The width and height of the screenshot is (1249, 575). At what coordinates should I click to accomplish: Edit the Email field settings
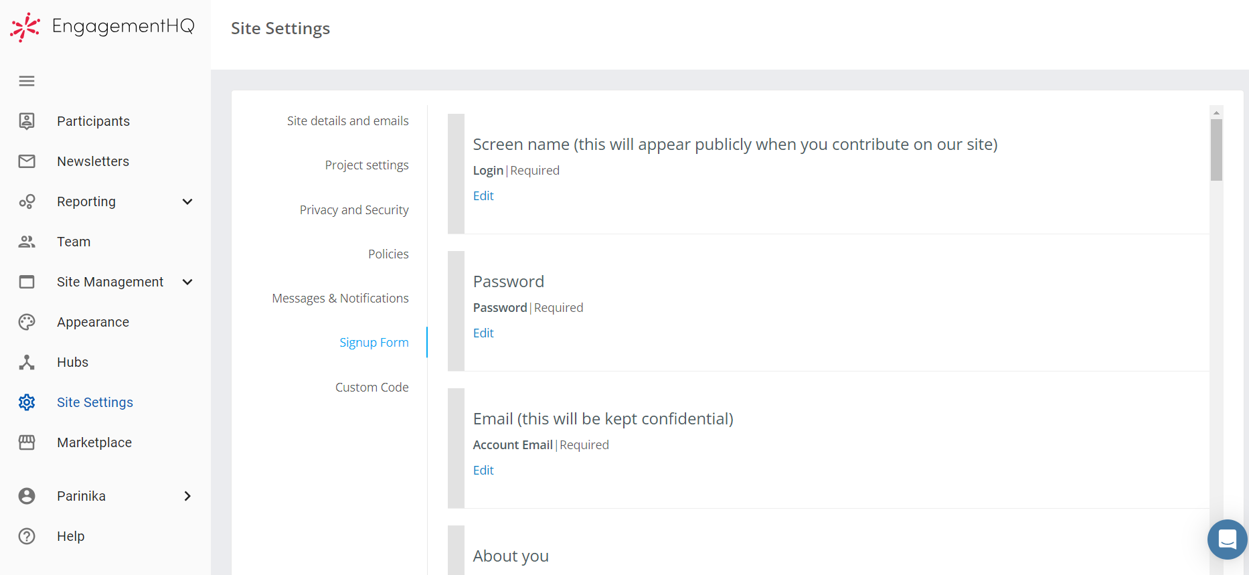tap(483, 471)
